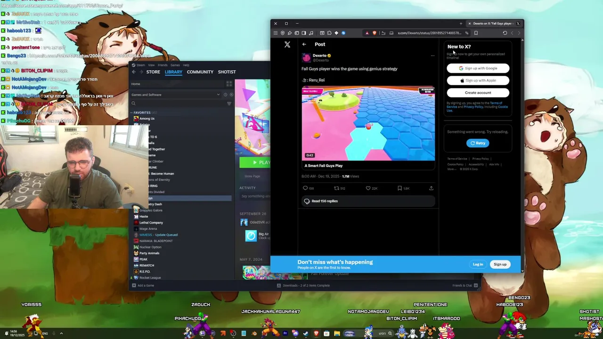Screen dimensions: 603x339
Task: Click the Dexerto account name on the post
Action: (319, 56)
